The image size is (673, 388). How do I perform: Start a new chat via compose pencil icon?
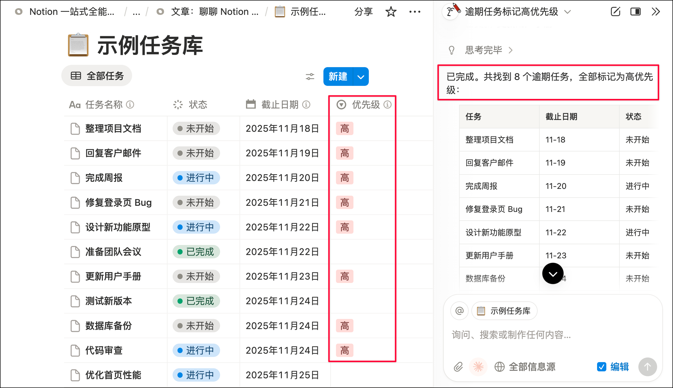click(x=616, y=12)
